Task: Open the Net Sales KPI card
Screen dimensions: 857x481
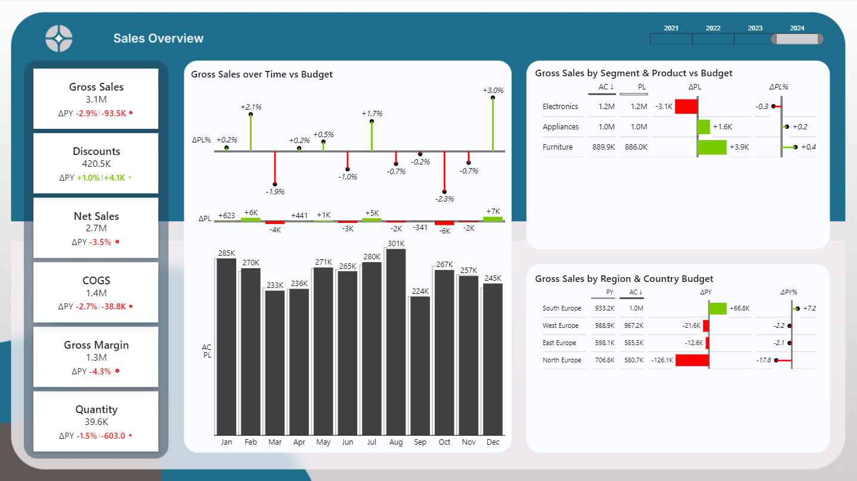Action: 96,228
